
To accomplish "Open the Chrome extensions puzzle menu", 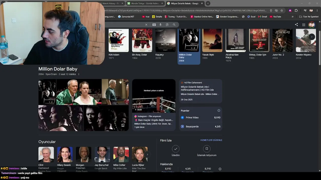I will point(296,10).
